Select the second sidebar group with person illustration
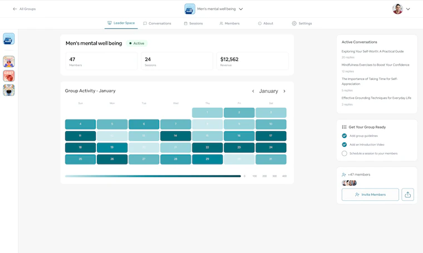423x253 pixels. [x=9, y=62]
